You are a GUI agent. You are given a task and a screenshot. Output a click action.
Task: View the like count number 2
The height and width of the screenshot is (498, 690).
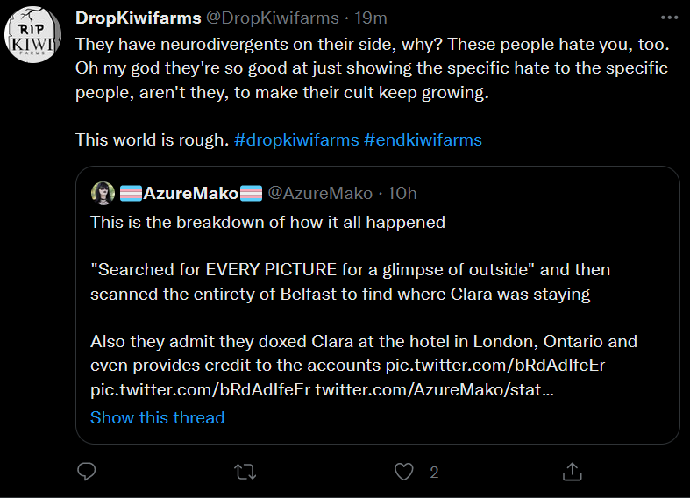434,472
